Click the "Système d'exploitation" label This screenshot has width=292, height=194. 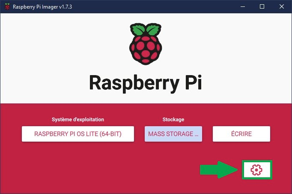(78, 119)
